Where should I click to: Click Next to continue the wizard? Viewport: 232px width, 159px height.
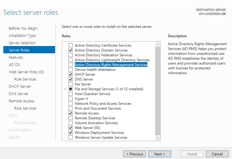click(x=160, y=154)
